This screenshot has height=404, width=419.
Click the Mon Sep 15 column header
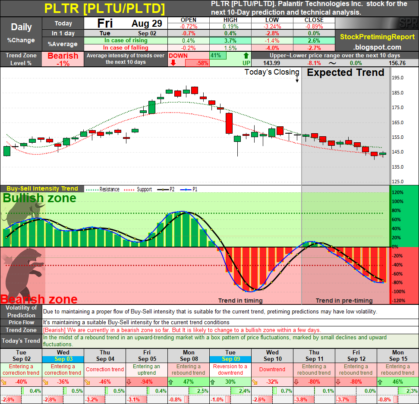397,356
